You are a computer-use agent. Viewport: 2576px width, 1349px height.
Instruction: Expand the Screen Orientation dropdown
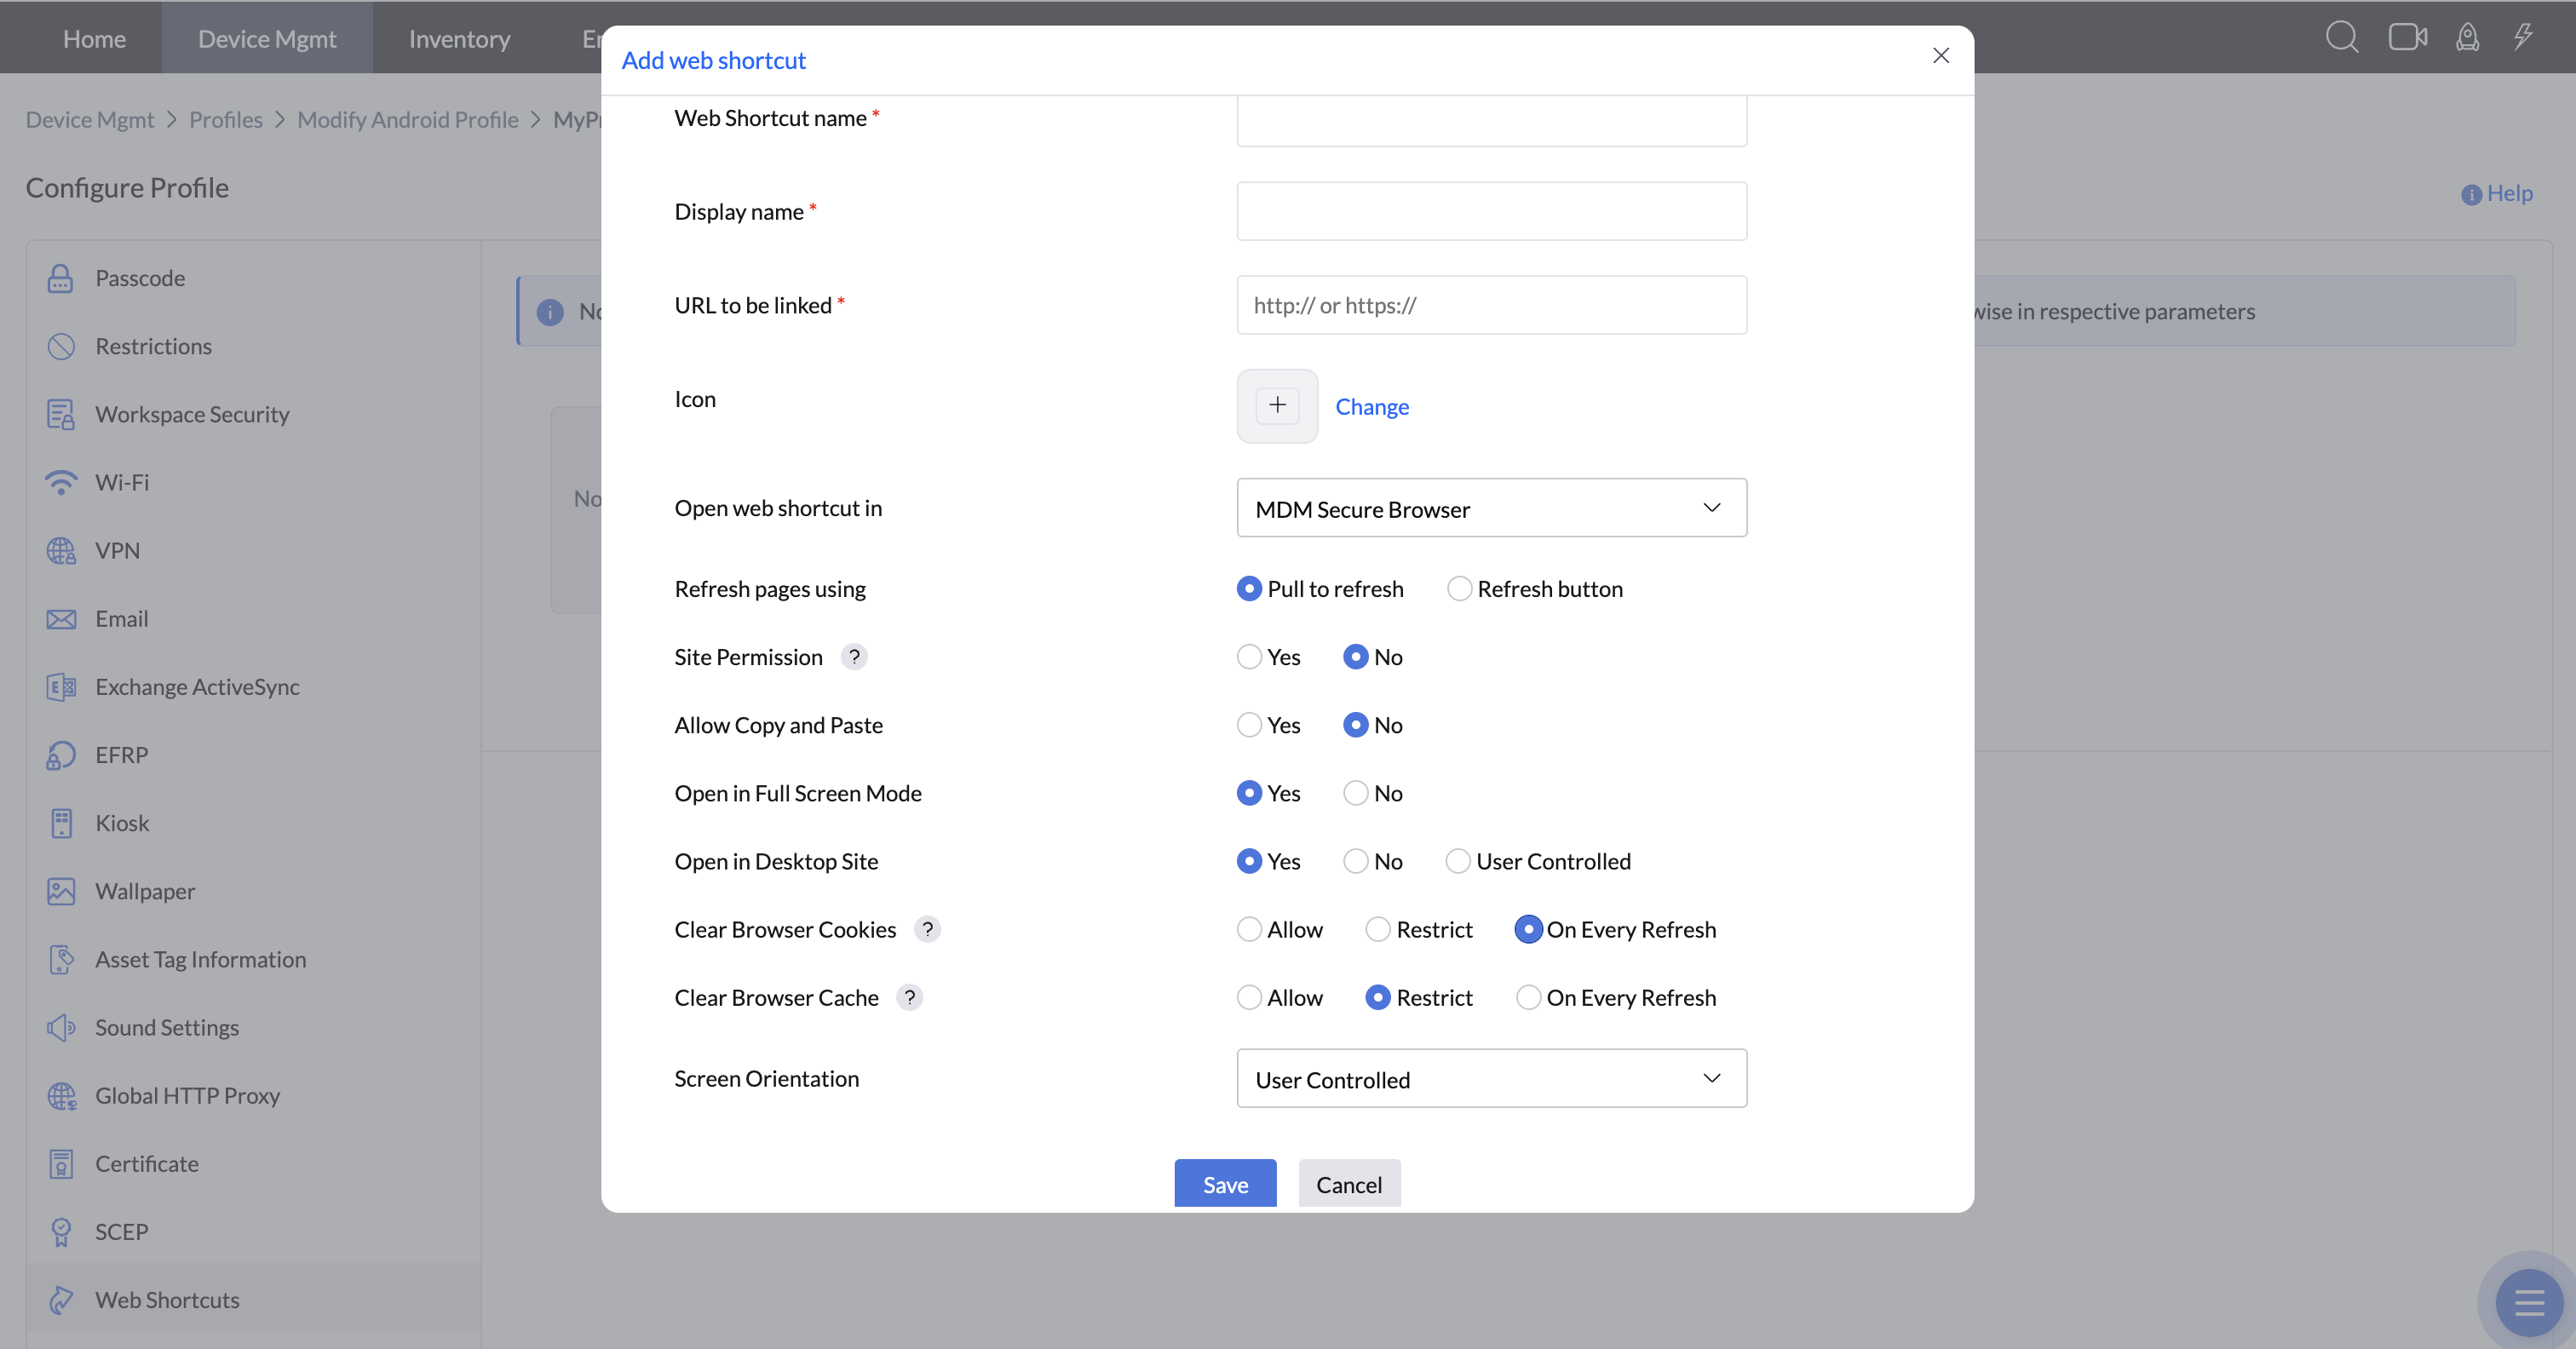point(1491,1078)
